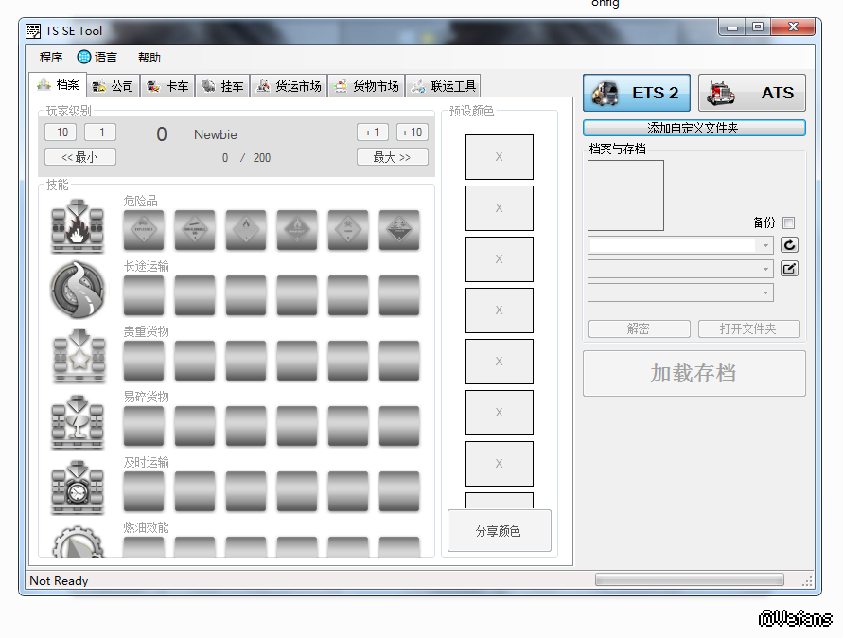Toggle the last ADR class in 危险品 row
The height and width of the screenshot is (638, 843).
tap(399, 230)
